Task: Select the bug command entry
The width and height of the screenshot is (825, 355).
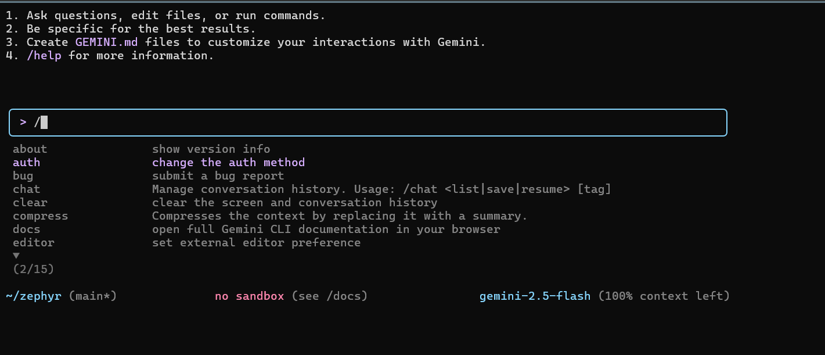Action: pos(23,176)
